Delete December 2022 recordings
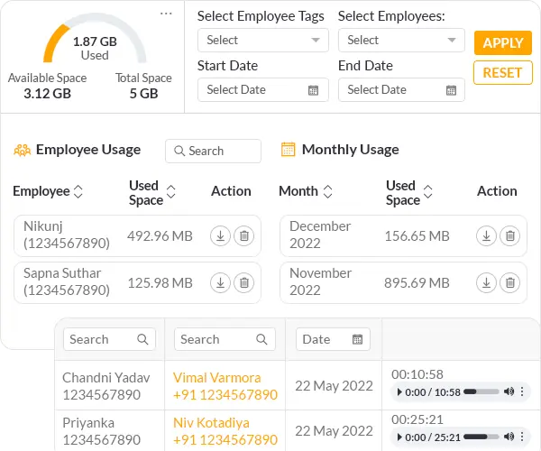 coord(510,236)
